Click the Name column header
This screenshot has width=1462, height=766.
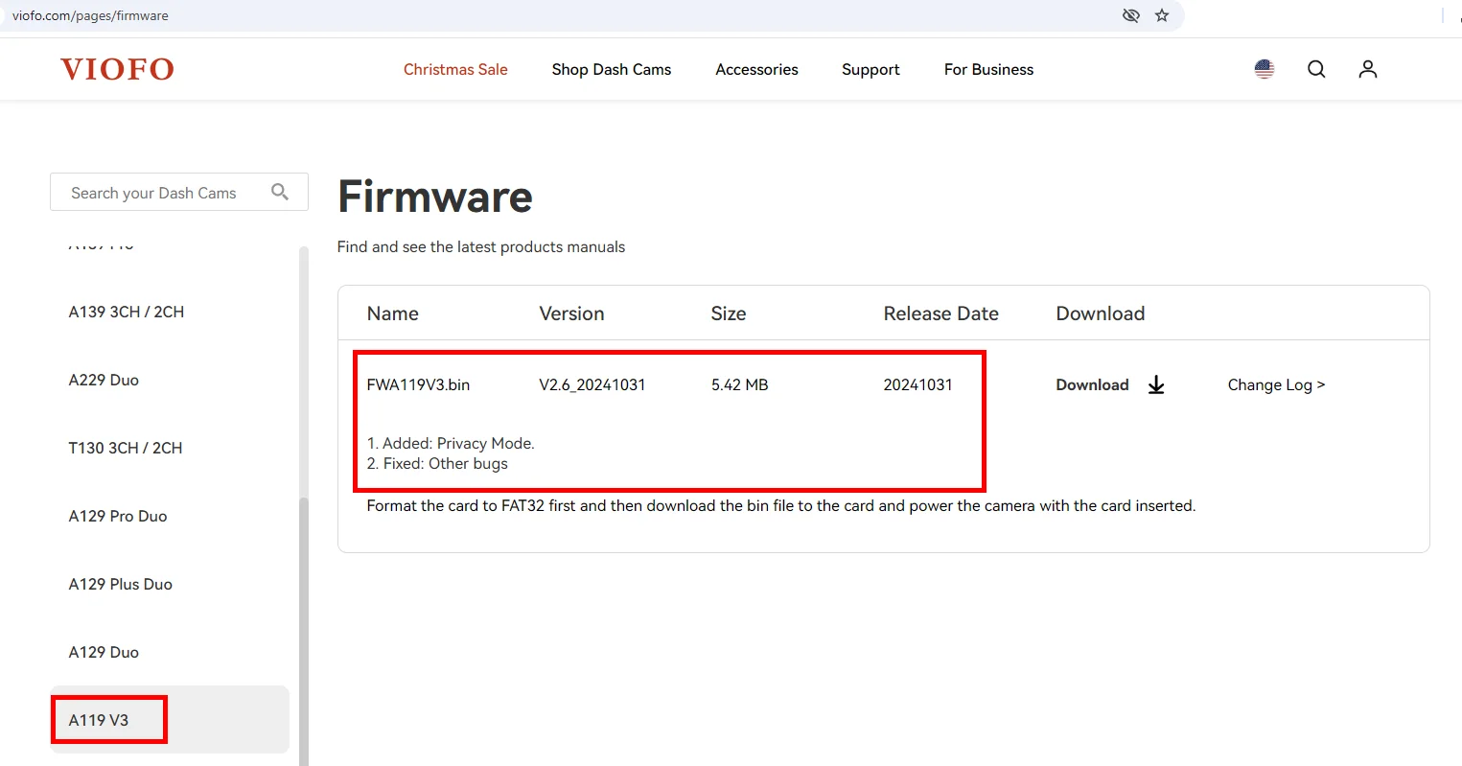tap(392, 313)
